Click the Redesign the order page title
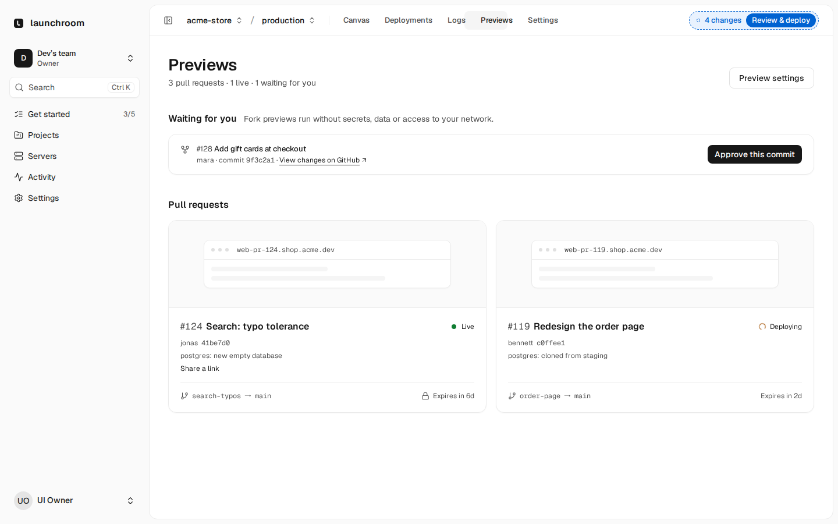 589,327
